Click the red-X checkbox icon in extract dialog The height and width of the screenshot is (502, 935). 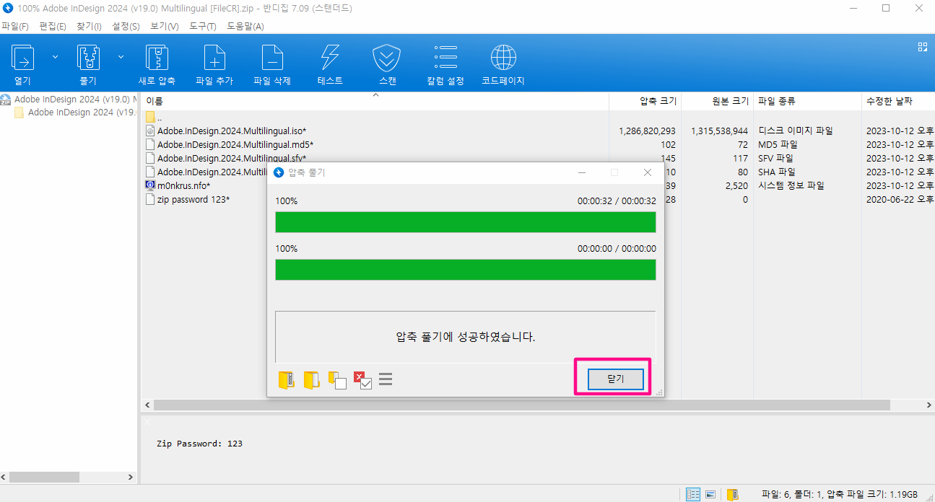[x=362, y=380]
